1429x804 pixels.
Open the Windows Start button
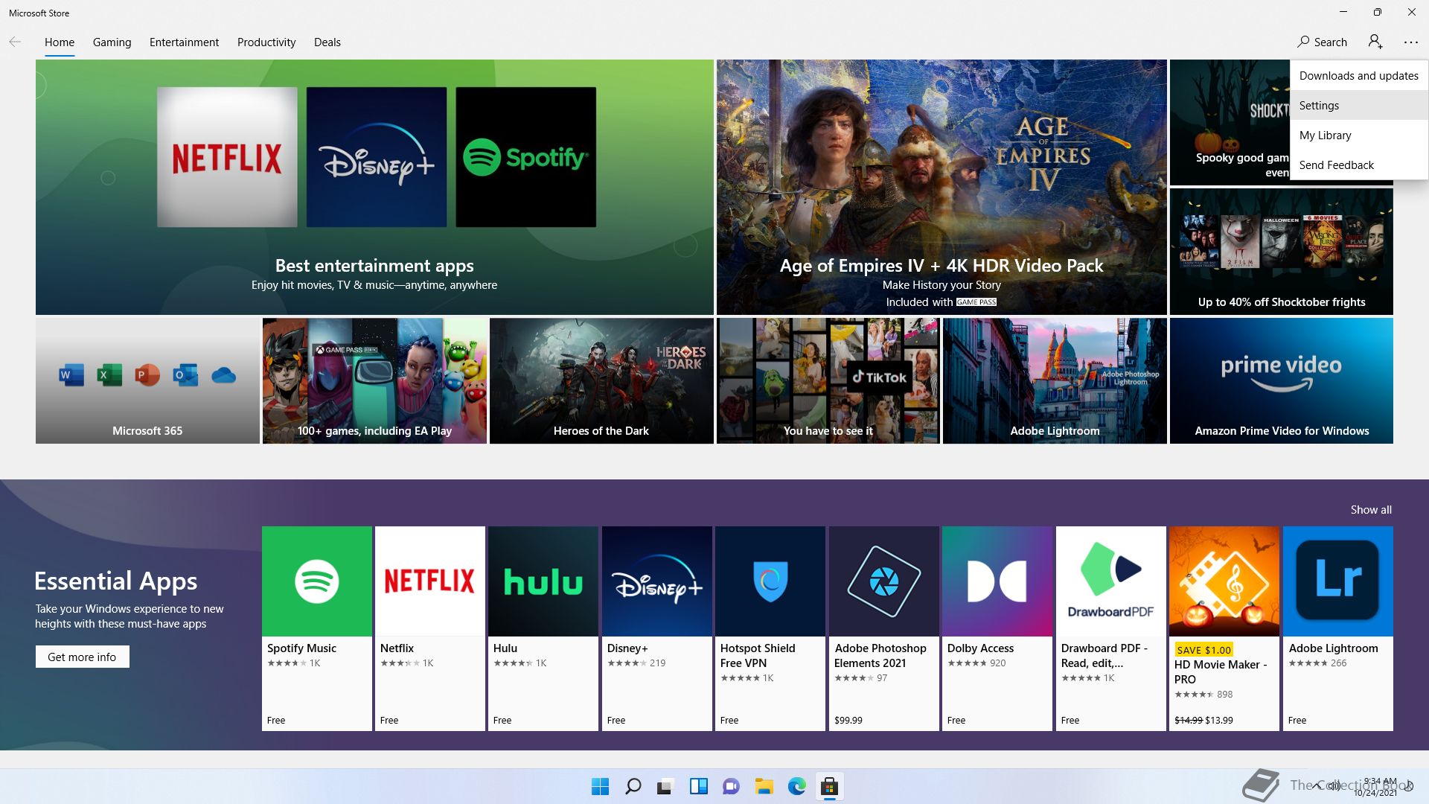click(x=600, y=786)
